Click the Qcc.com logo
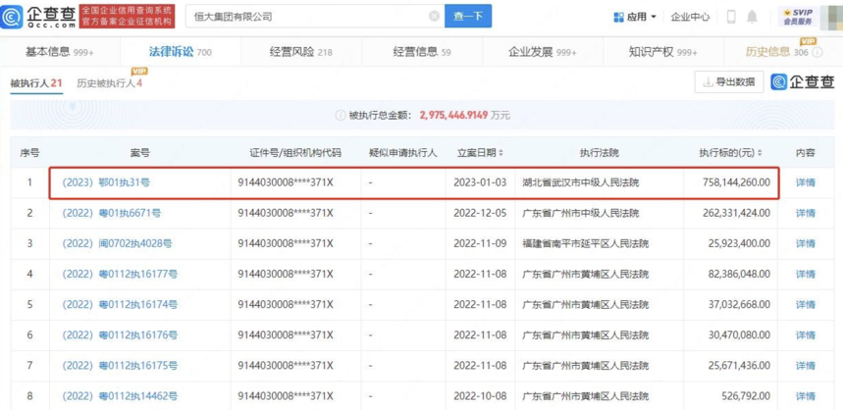This screenshot has height=410, width=843. point(37,17)
